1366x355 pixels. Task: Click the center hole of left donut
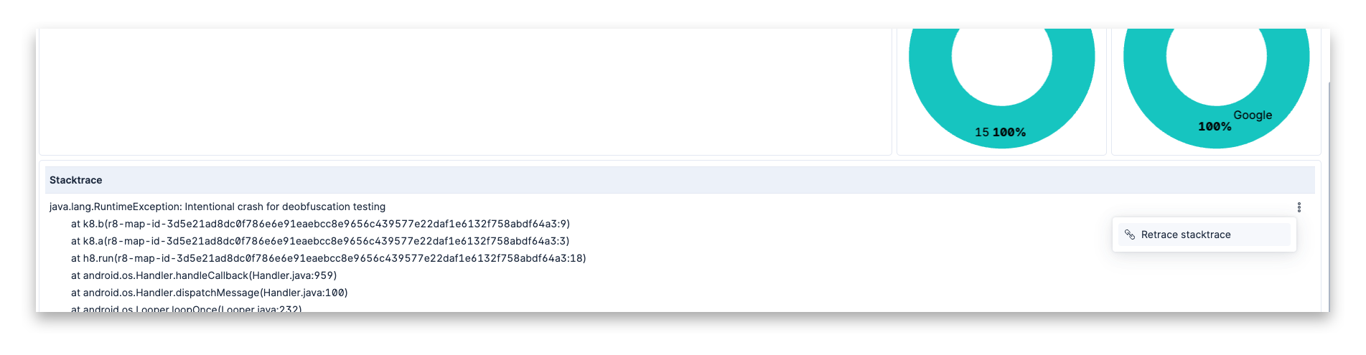coord(1002,57)
